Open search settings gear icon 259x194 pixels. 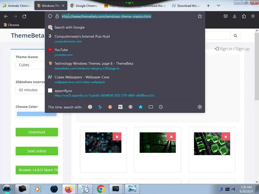[x=200, y=107]
